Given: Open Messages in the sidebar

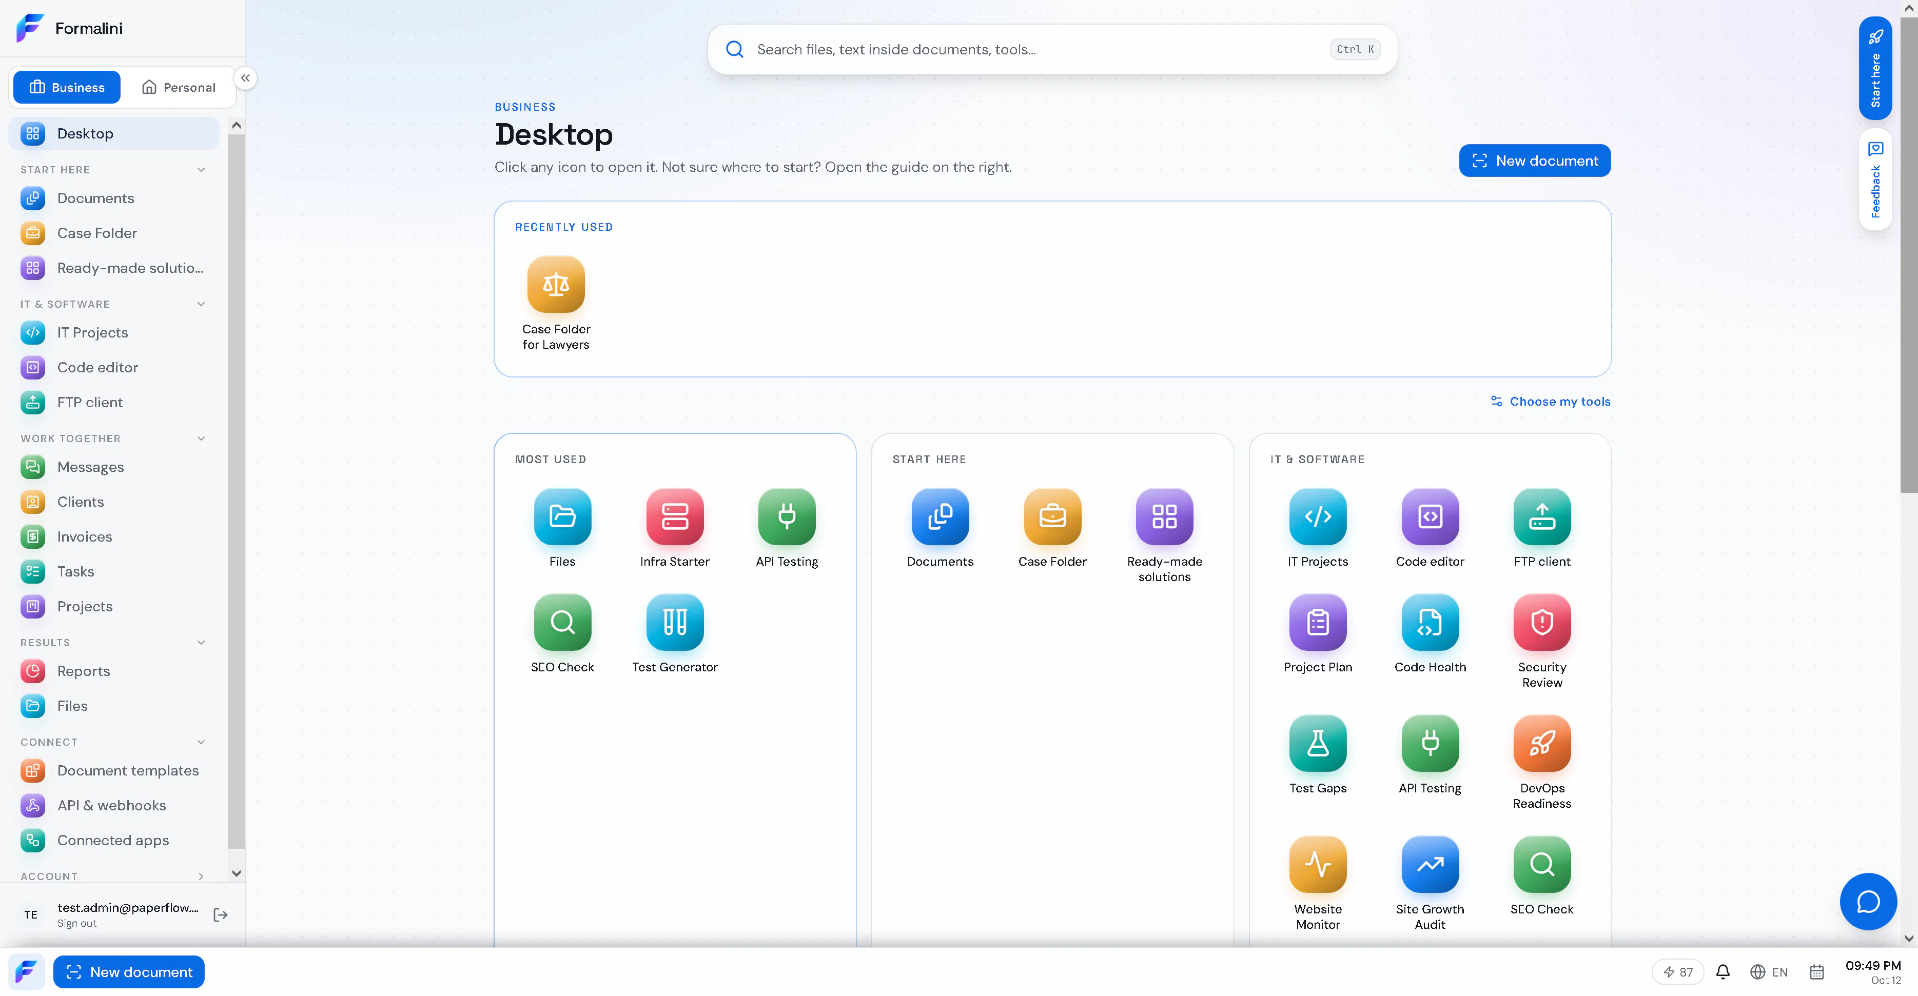Looking at the screenshot, I should [114, 467].
